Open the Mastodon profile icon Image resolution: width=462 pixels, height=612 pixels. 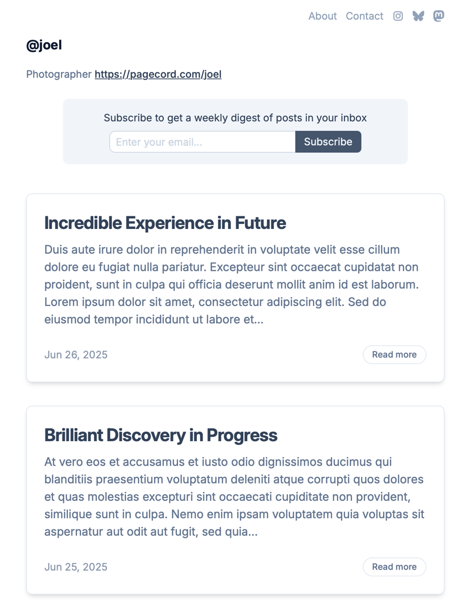coord(439,16)
